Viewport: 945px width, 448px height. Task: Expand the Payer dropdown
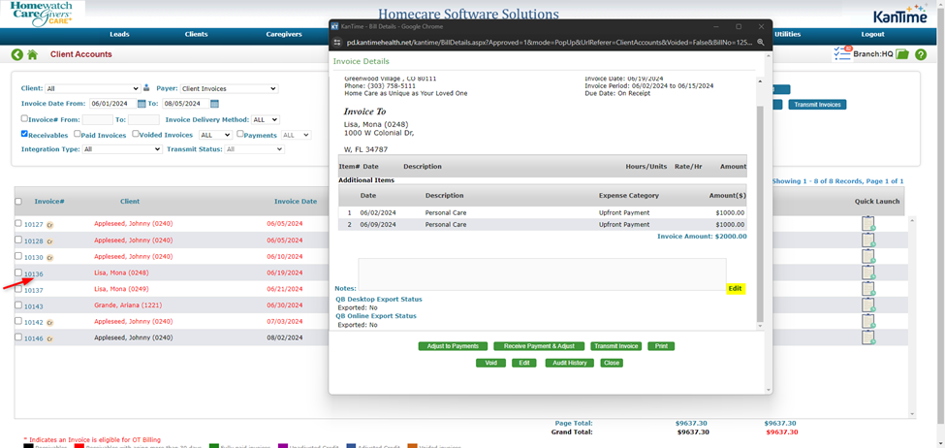pos(229,88)
